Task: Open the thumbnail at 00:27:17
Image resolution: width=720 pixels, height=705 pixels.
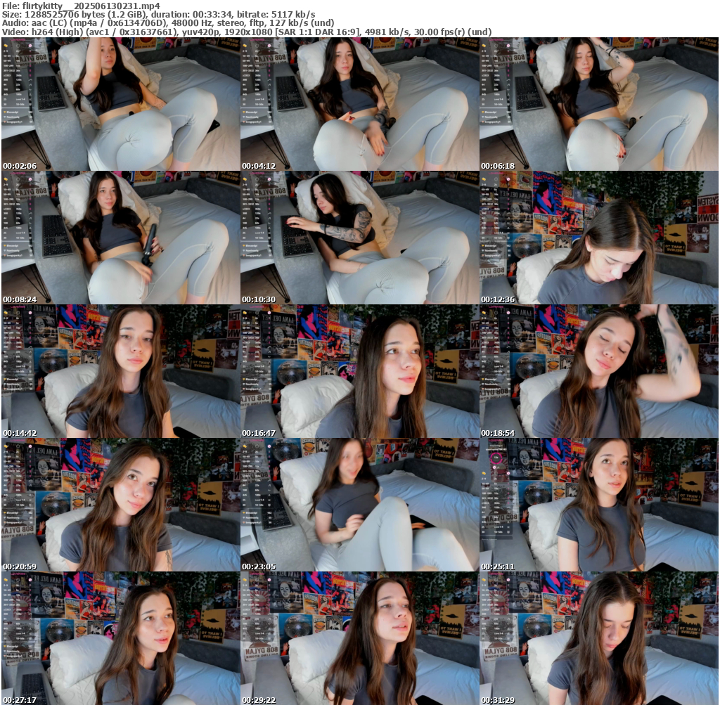Action: 120,638
